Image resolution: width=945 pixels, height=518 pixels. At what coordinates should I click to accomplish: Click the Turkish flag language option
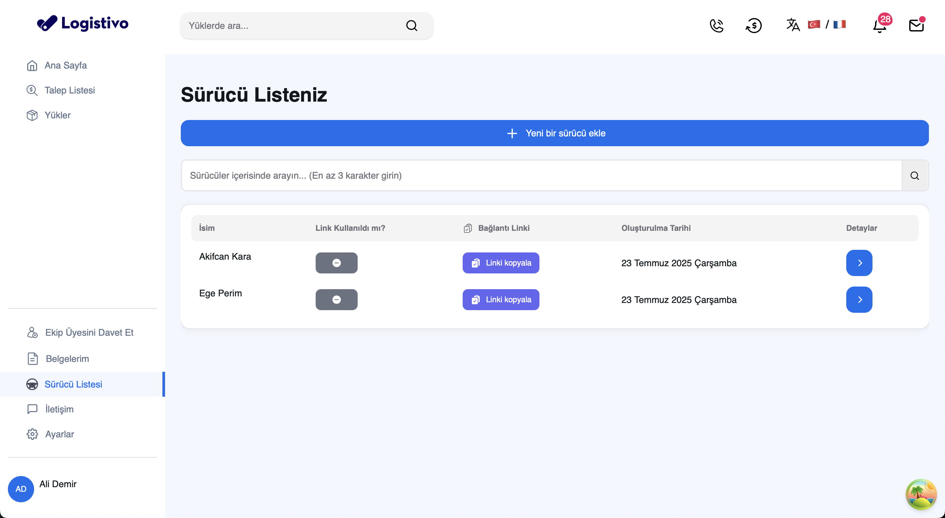[x=814, y=25]
